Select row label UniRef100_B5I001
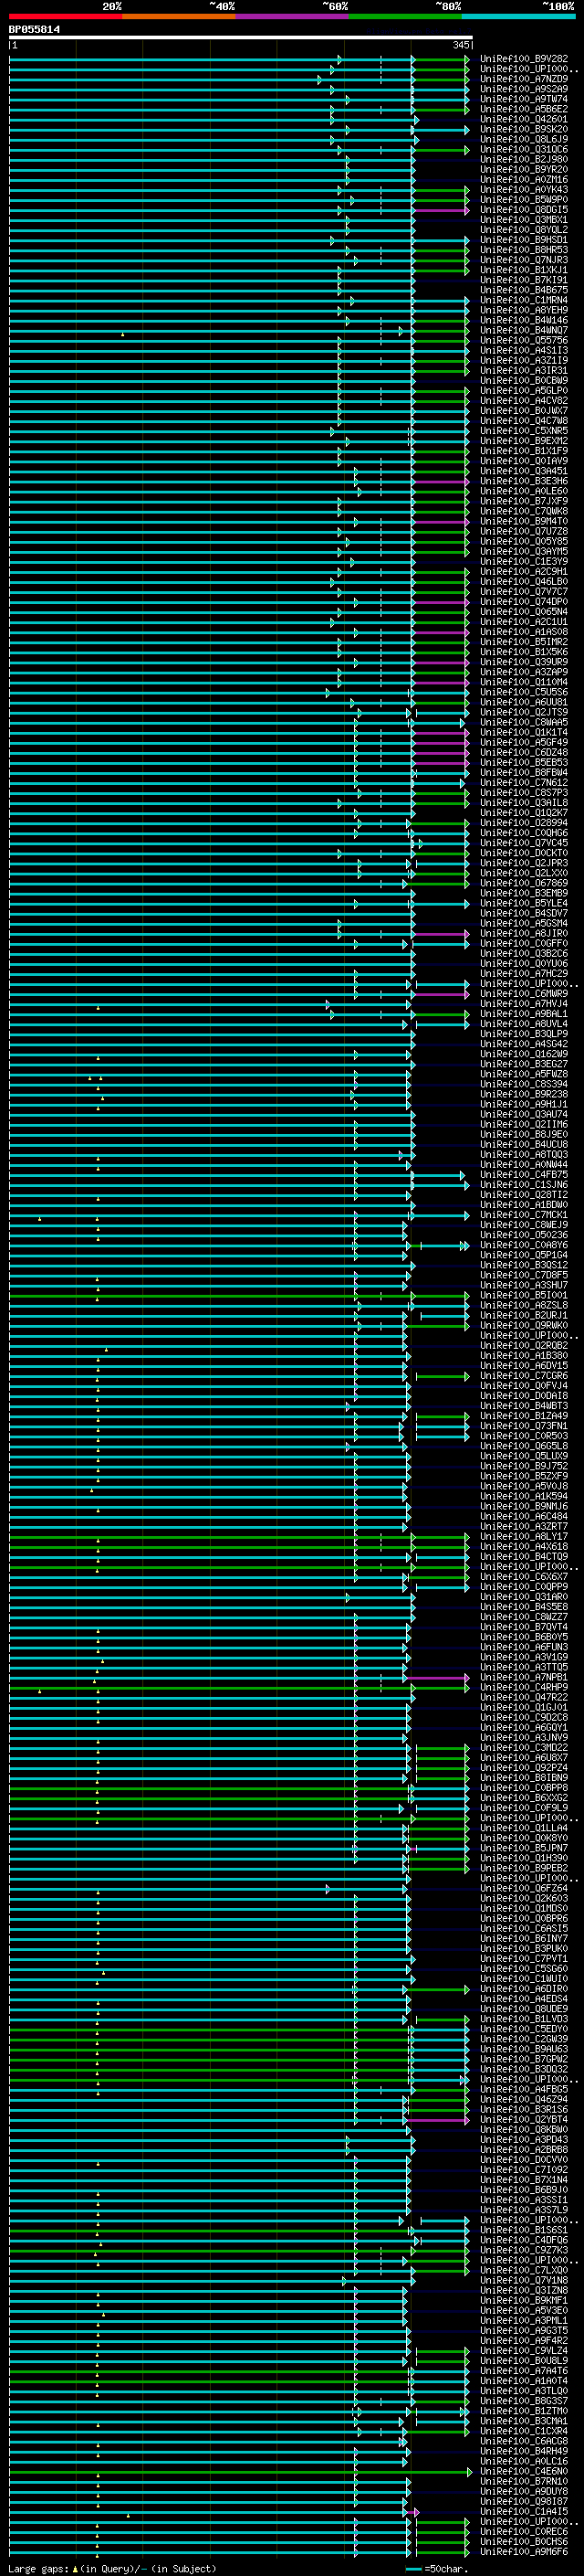The height and width of the screenshot is (2576, 584). (524, 1295)
